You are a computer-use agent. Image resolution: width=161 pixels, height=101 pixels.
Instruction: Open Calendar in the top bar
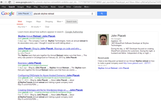point(77,7)
